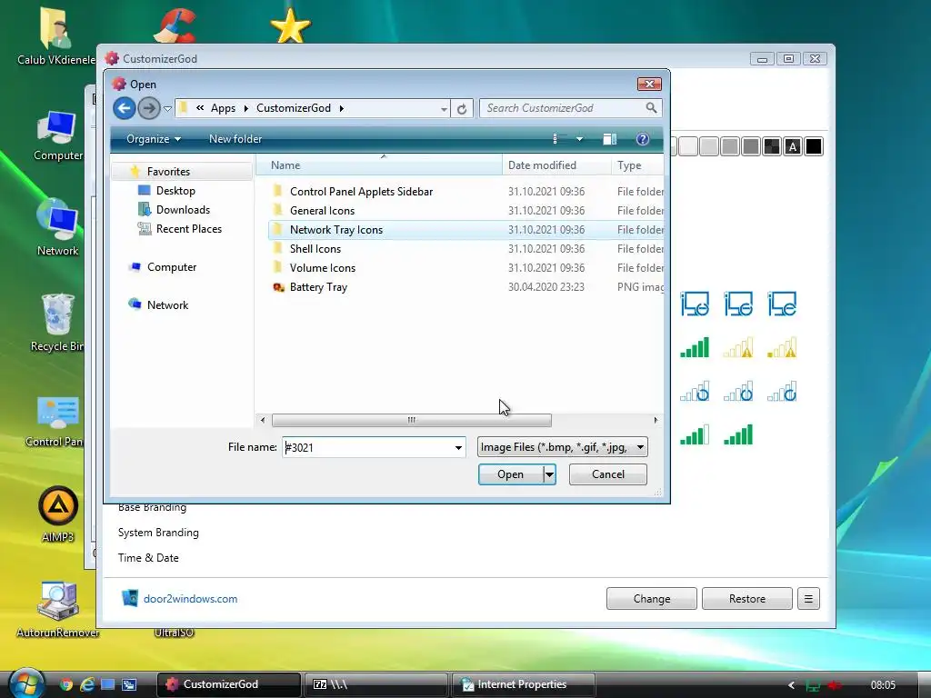Click the Open button
The height and width of the screenshot is (698, 931).
pyautogui.click(x=511, y=474)
